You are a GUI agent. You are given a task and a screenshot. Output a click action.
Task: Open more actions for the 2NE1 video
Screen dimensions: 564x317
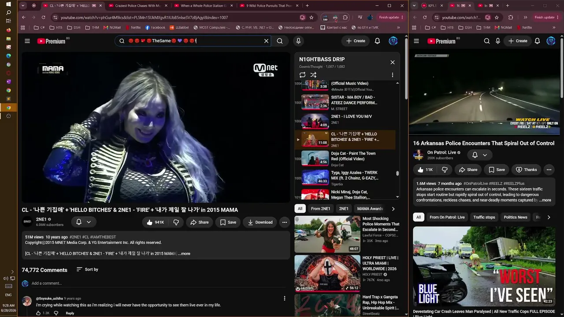(285, 222)
